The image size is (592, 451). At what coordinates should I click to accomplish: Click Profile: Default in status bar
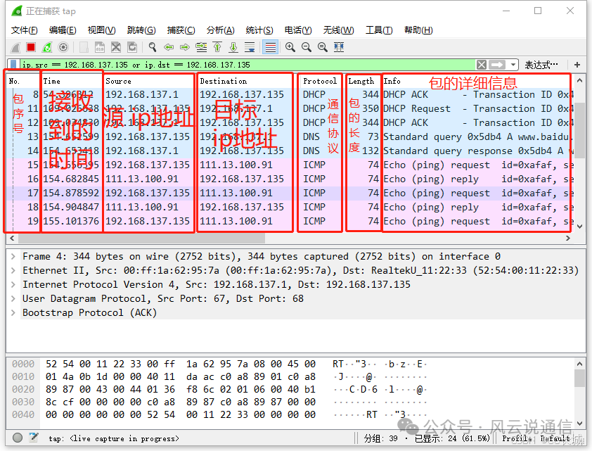(x=536, y=438)
